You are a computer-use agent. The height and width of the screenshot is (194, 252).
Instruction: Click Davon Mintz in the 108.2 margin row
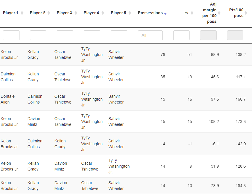[x=34, y=122]
